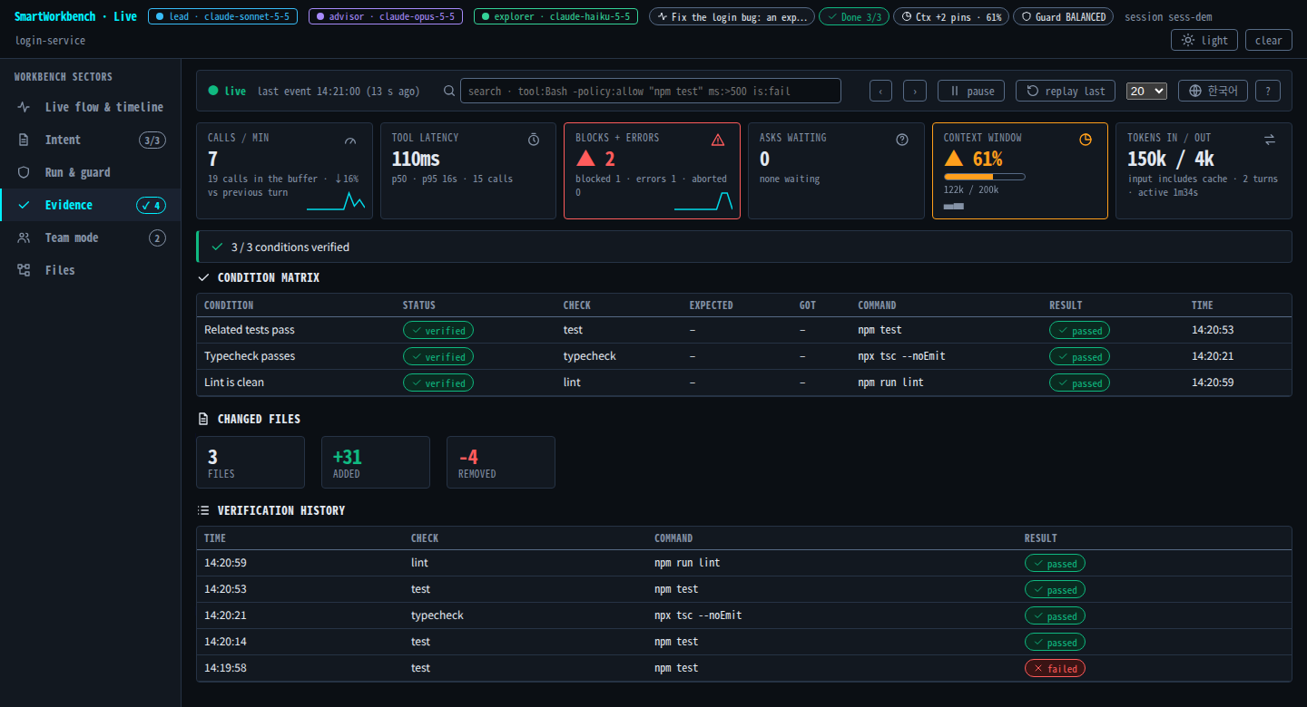Click the failed badge at 14:19:58

pos(1055,668)
